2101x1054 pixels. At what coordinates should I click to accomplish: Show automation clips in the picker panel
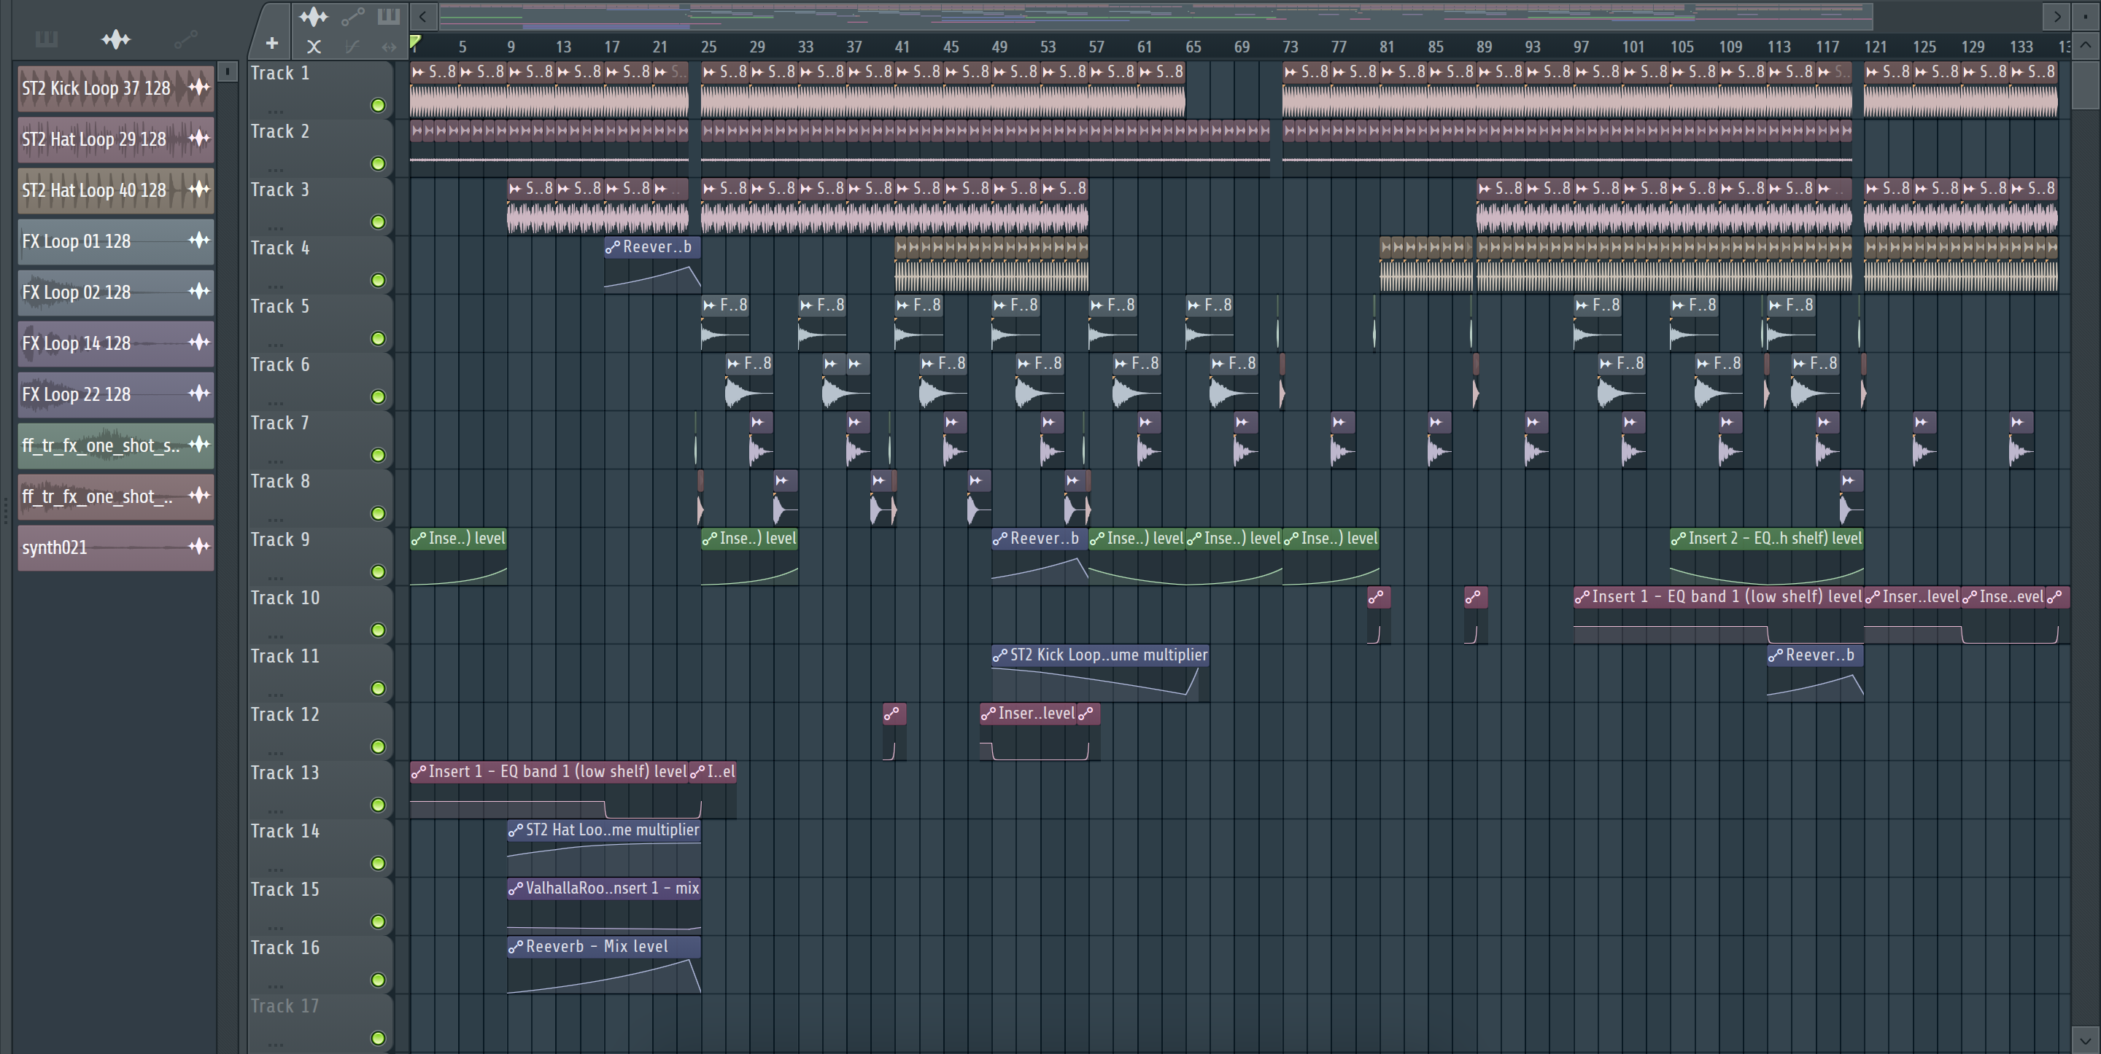tap(185, 39)
